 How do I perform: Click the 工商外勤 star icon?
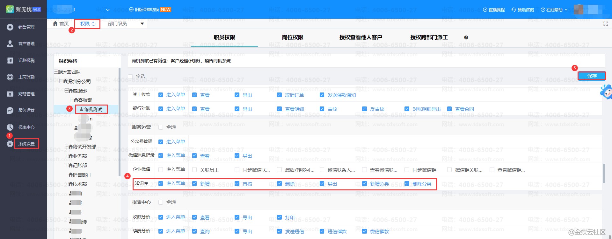[10, 77]
